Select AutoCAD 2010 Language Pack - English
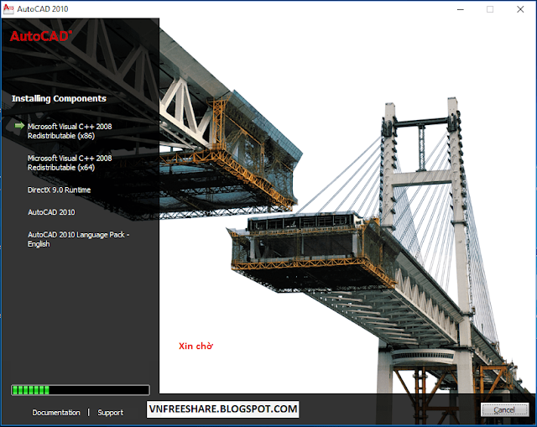The width and height of the screenshot is (537, 427). [78, 239]
